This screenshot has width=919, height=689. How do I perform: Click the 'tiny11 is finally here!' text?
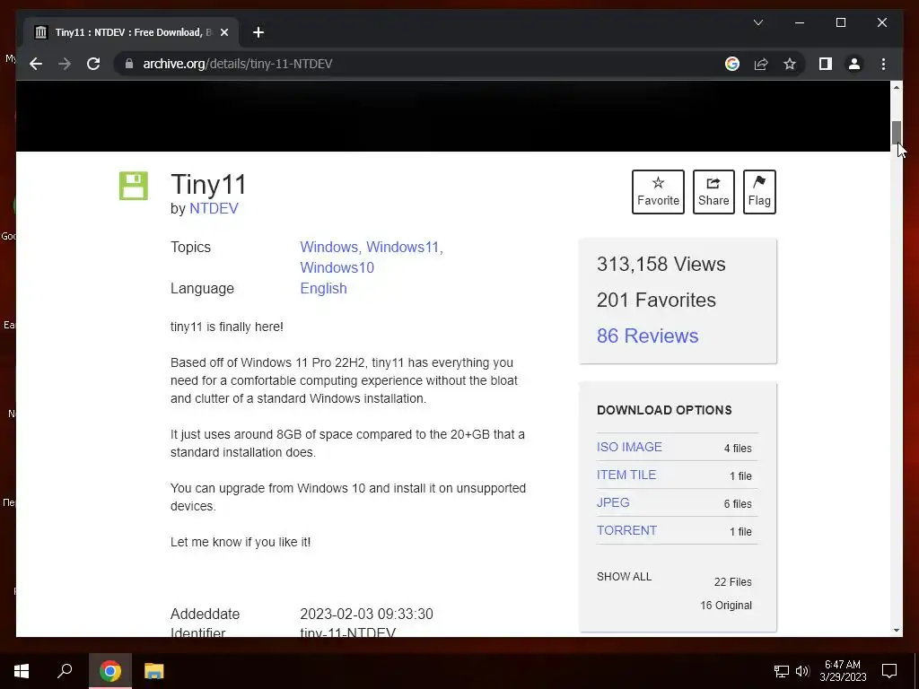click(x=227, y=327)
